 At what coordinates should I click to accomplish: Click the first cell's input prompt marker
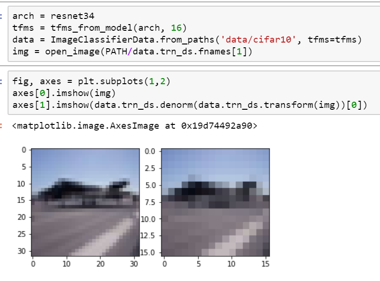coord(2,16)
